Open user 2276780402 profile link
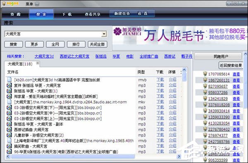This screenshot has height=163, width=248. coord(219,130)
